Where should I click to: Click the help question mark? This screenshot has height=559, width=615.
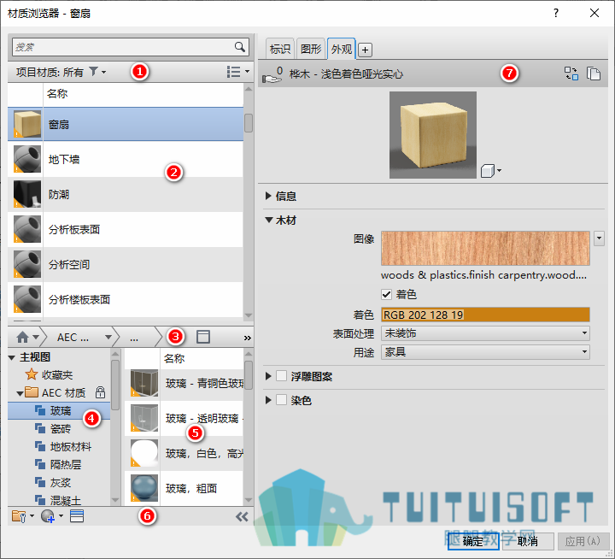556,13
